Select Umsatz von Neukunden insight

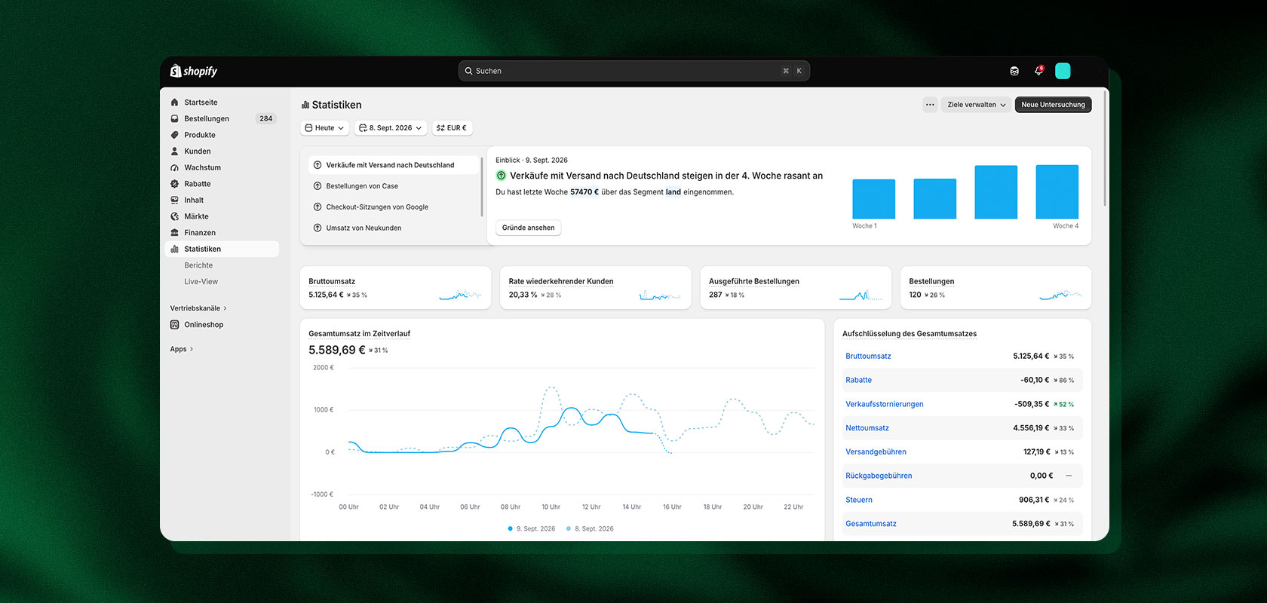tap(394, 228)
